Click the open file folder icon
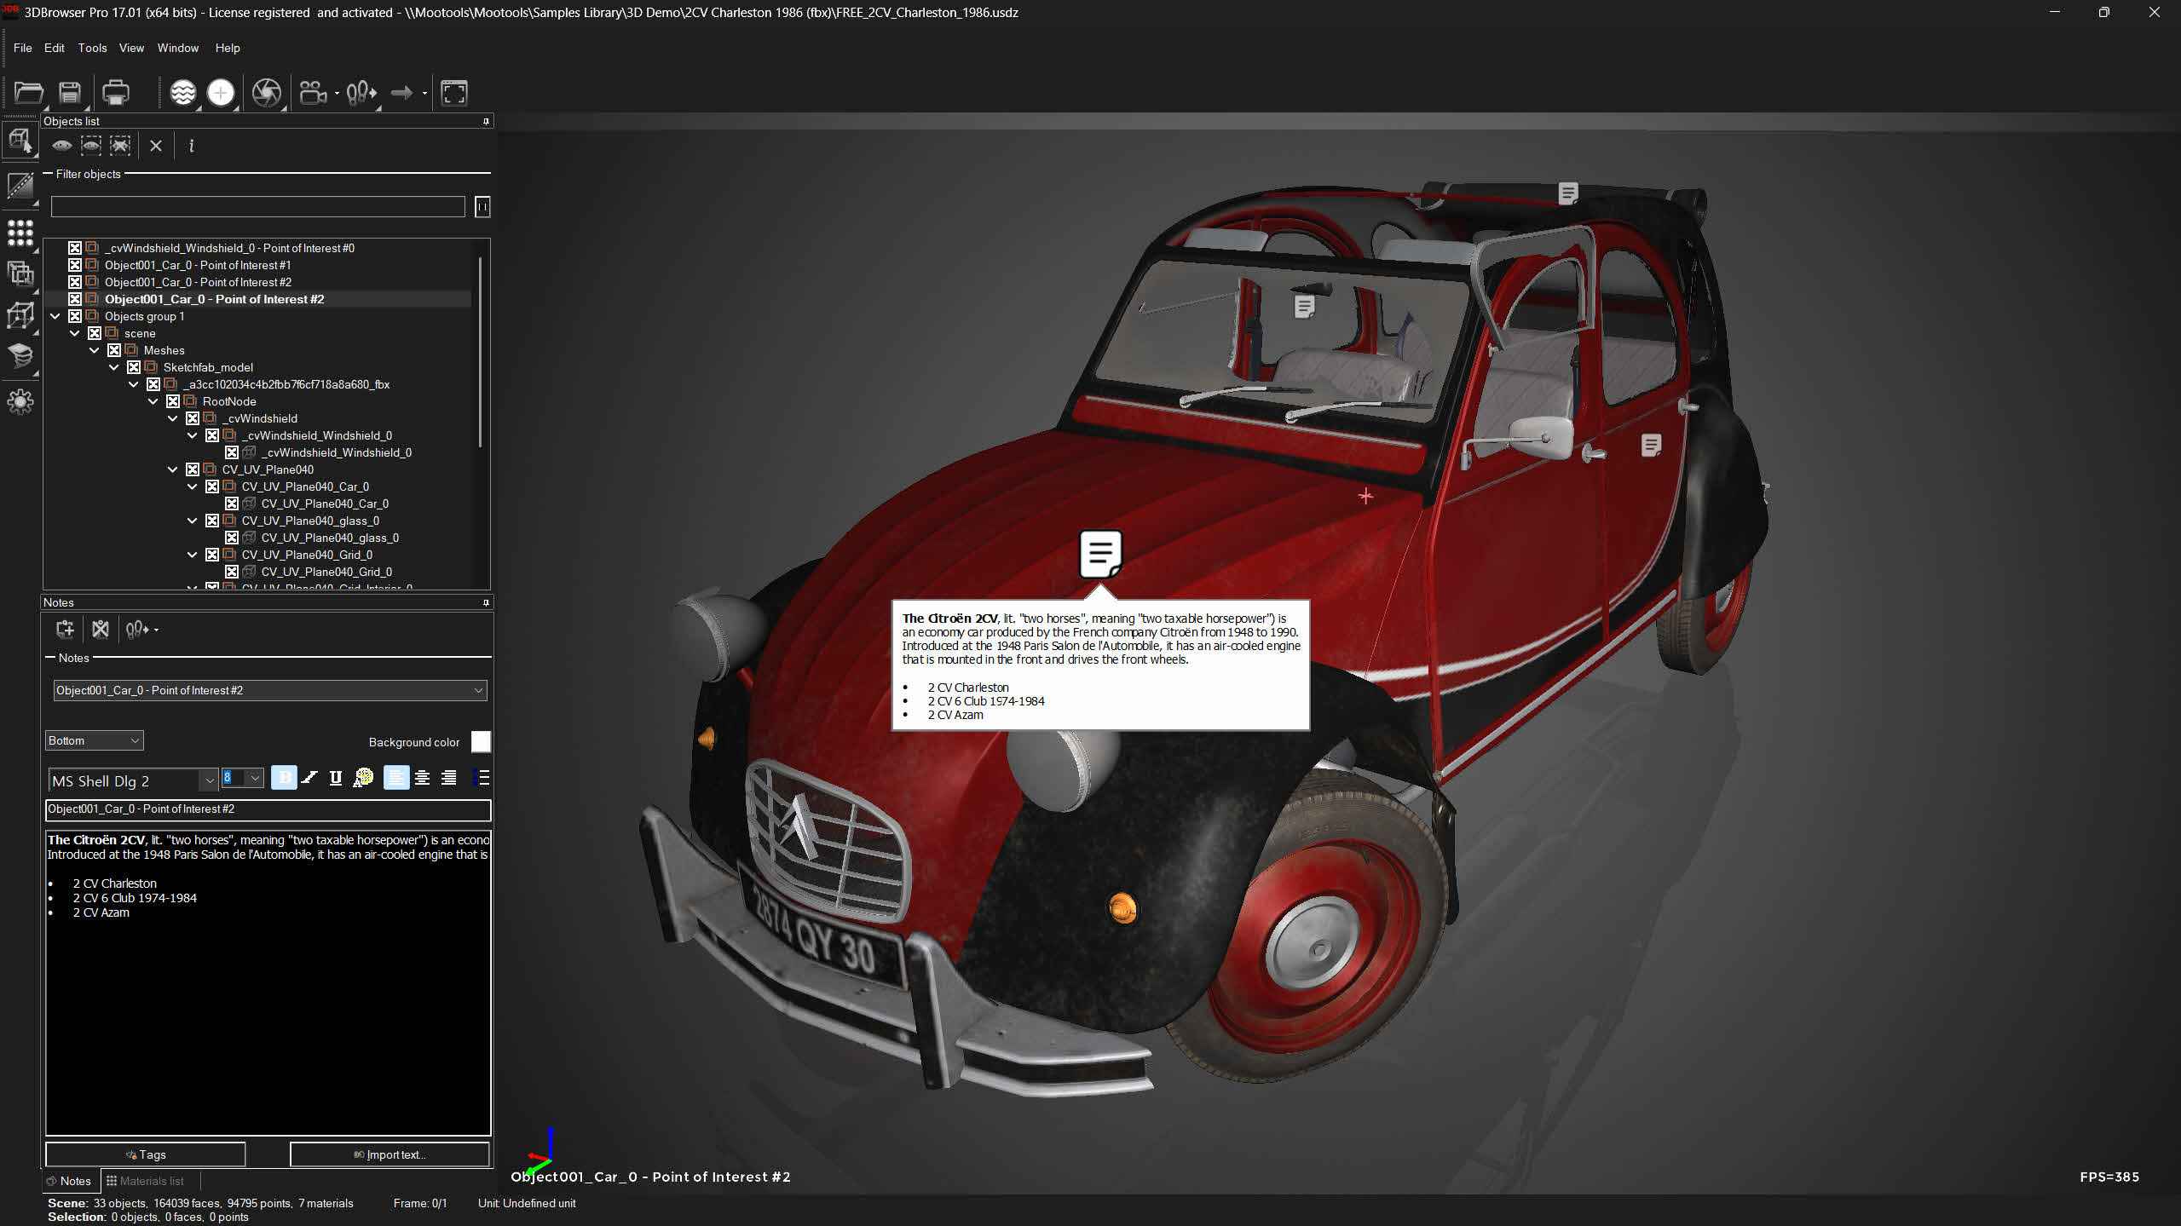The image size is (2181, 1226). point(28,92)
